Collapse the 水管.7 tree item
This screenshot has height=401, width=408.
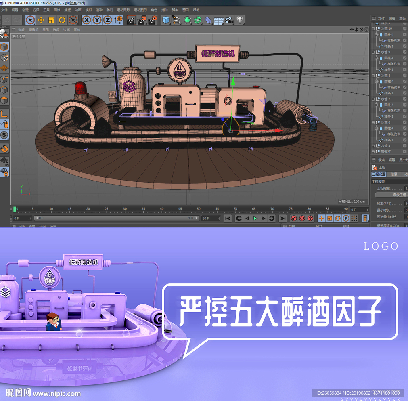pos(373,99)
